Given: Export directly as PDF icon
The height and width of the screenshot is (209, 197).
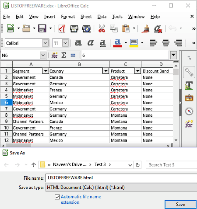Looking at the screenshot, I should coord(62,28).
